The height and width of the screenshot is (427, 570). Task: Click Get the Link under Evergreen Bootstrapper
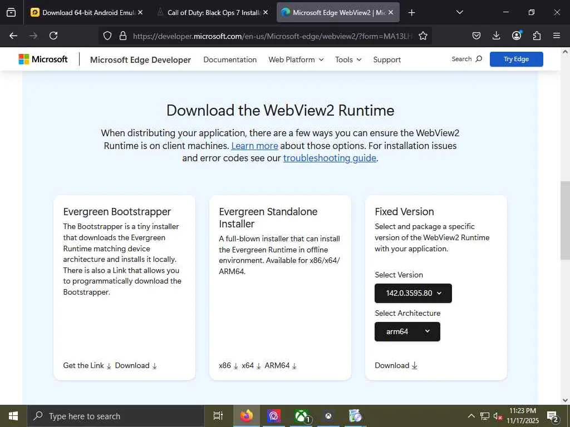tap(87, 365)
